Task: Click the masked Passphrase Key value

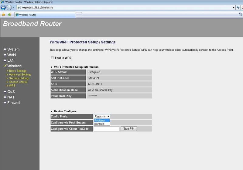Action: 92,96
